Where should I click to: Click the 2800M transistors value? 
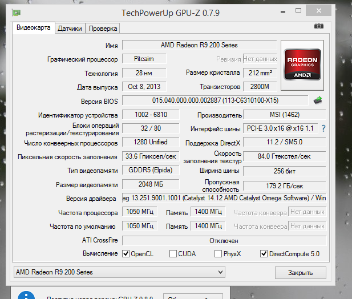(x=260, y=87)
